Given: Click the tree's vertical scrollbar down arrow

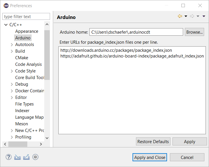Looking at the screenshot, I should click(47, 138).
